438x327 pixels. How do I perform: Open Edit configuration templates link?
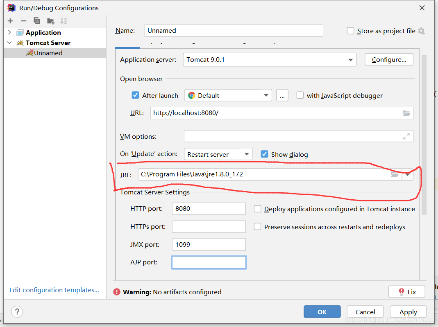click(x=54, y=290)
